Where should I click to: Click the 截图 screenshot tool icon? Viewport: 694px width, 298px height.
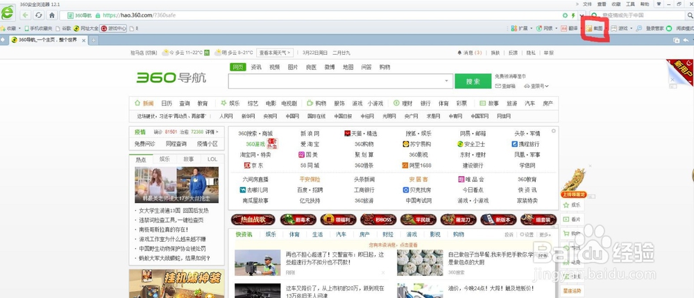(x=589, y=28)
